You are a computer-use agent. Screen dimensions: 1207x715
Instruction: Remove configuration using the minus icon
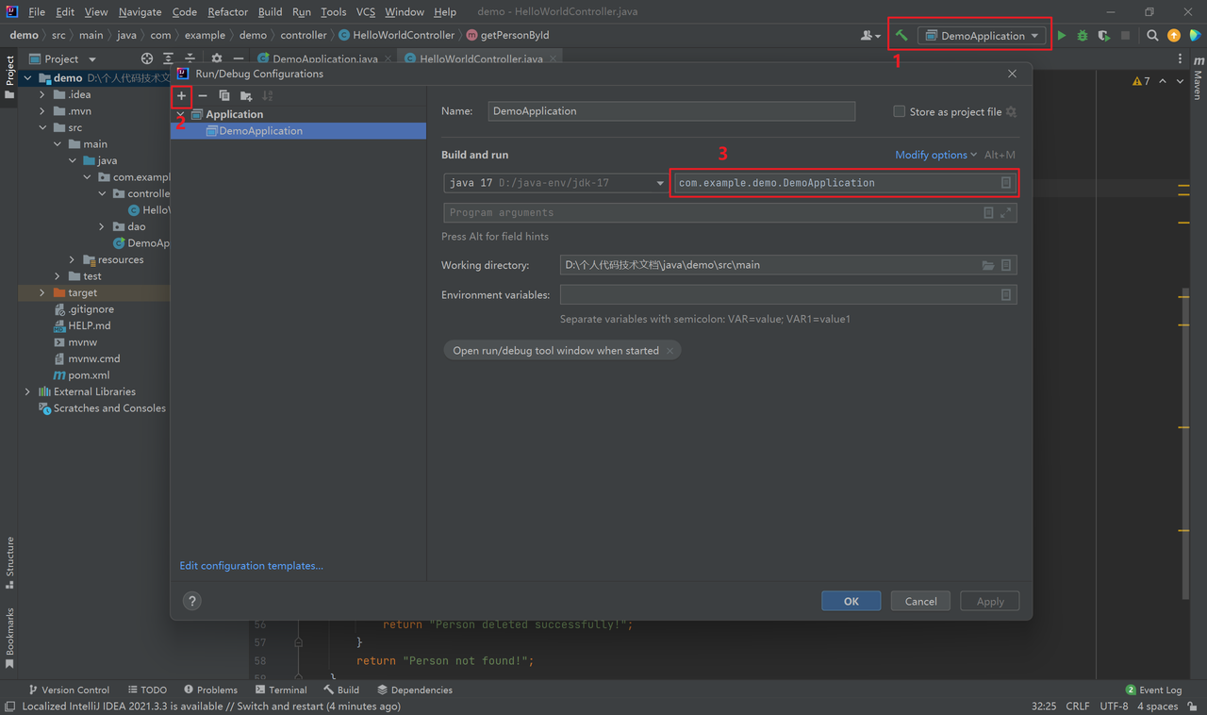(203, 96)
